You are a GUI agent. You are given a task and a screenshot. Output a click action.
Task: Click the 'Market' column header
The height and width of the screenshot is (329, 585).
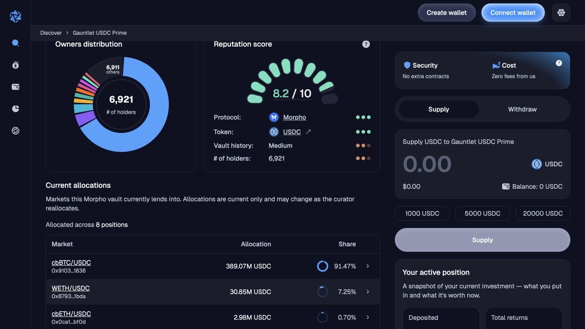(x=62, y=244)
